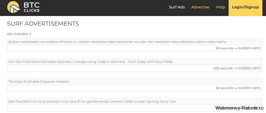Screen dimensions: 266x113
Task: Open the Surf Ads menu item
Action: coord(177,7)
